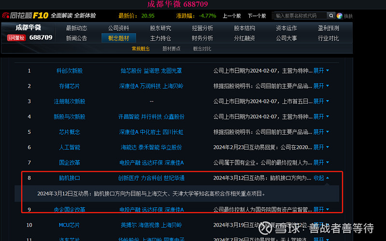Open the 人工智能 concept link
This screenshot has height=241, width=386.
click(x=69, y=147)
